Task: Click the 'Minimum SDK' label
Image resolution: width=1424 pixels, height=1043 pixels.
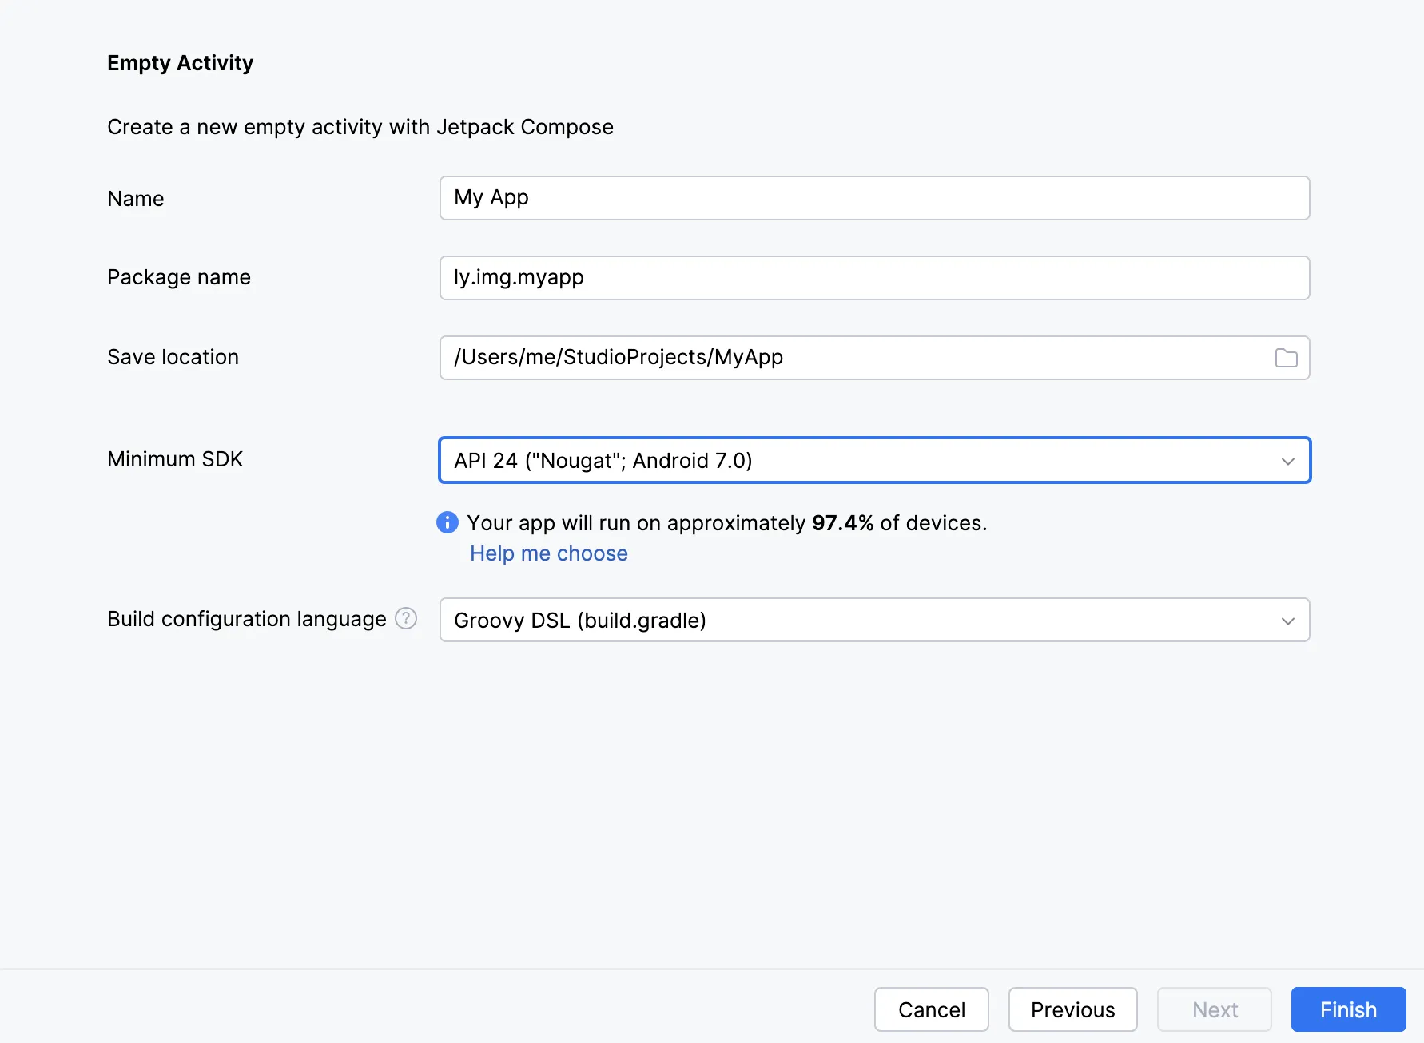Action: pos(175,459)
